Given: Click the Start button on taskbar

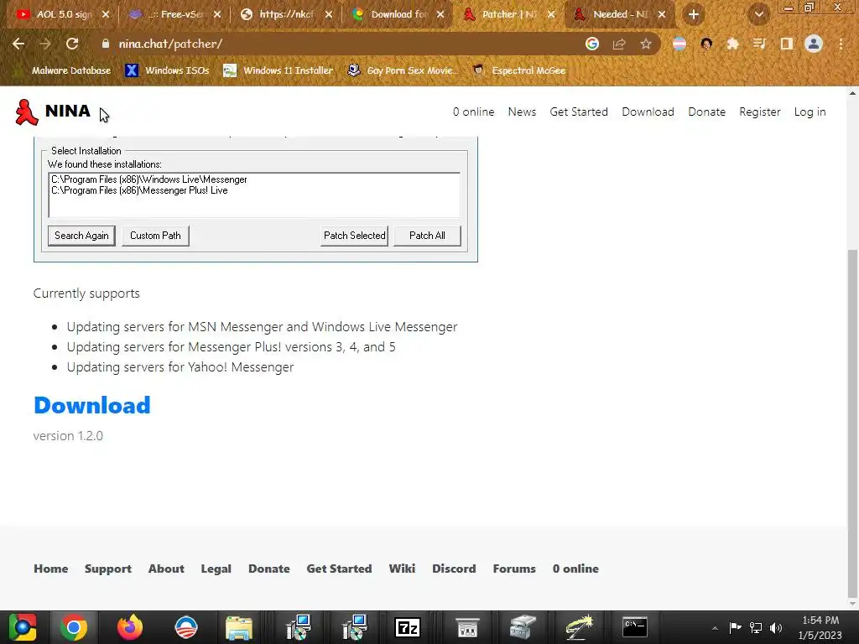Looking at the screenshot, I should click(x=23, y=627).
